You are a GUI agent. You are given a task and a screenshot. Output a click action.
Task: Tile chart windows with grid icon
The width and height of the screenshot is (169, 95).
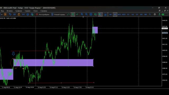coord(91,14)
